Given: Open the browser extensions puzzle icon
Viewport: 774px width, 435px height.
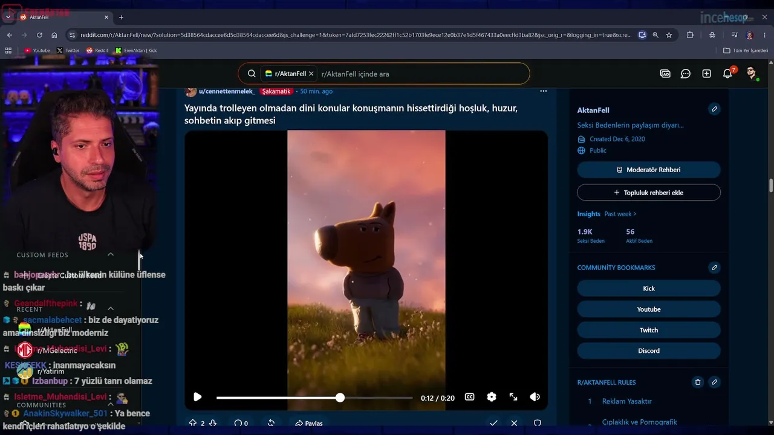Looking at the screenshot, I should [690, 35].
